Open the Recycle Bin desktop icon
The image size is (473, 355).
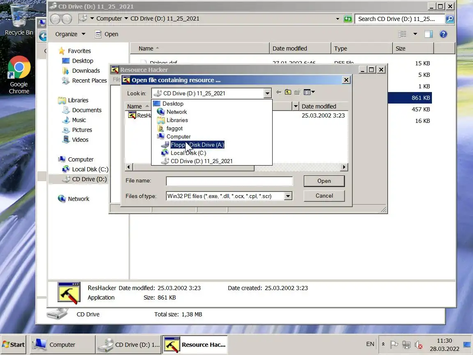(x=19, y=20)
